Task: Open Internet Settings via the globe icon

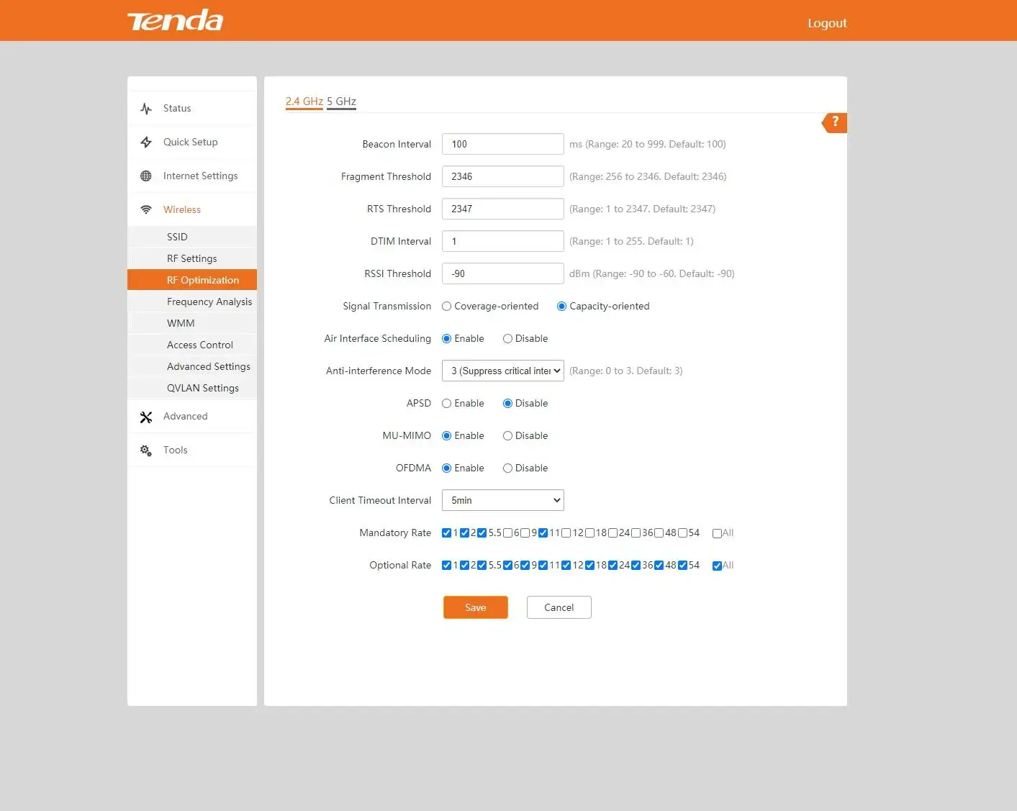Action: (146, 176)
